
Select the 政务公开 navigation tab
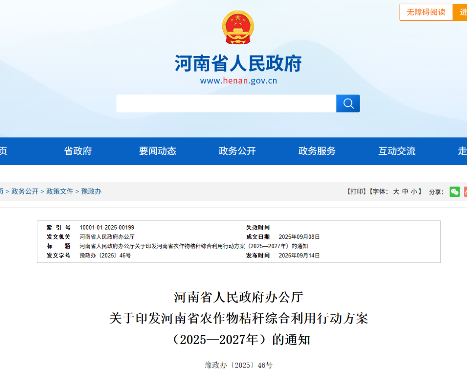[237, 151]
